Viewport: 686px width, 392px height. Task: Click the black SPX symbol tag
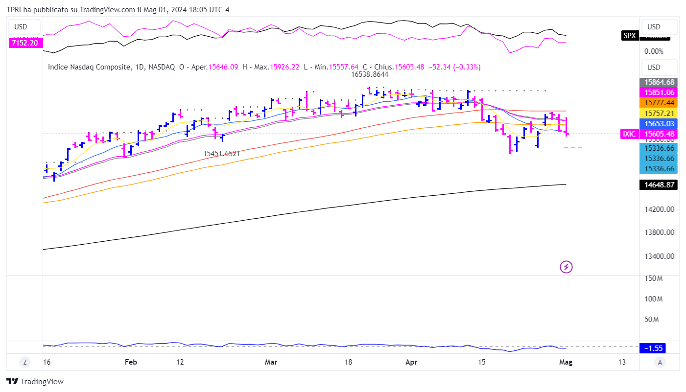click(629, 35)
